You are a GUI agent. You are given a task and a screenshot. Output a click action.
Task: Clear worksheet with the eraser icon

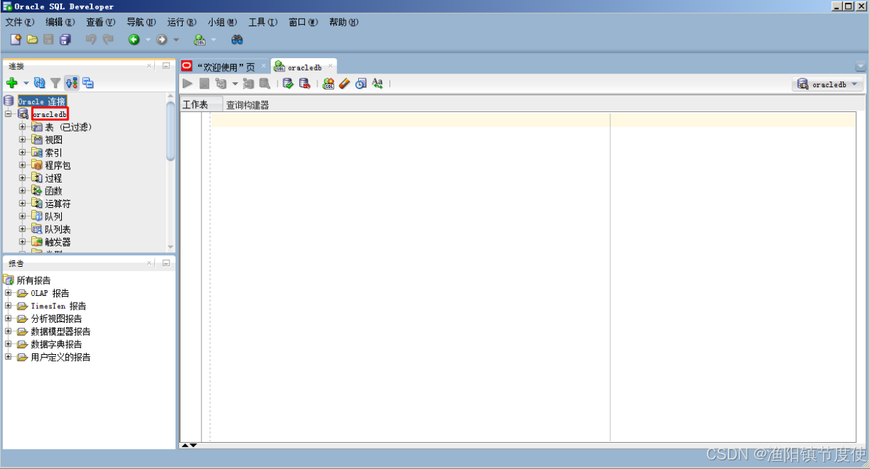pyautogui.click(x=344, y=83)
